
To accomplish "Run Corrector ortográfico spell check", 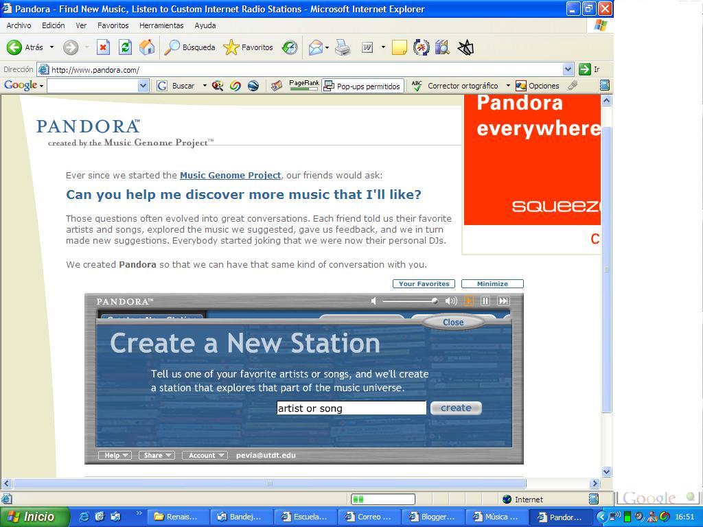I will coord(454,86).
